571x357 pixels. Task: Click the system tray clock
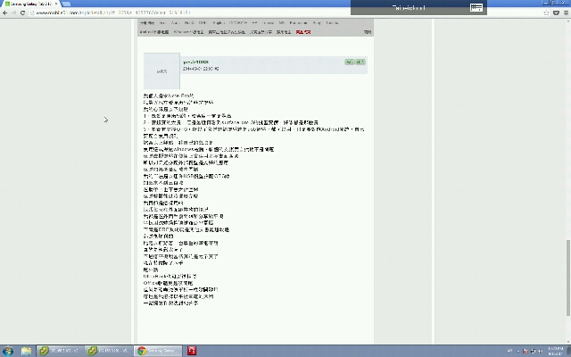(556, 351)
